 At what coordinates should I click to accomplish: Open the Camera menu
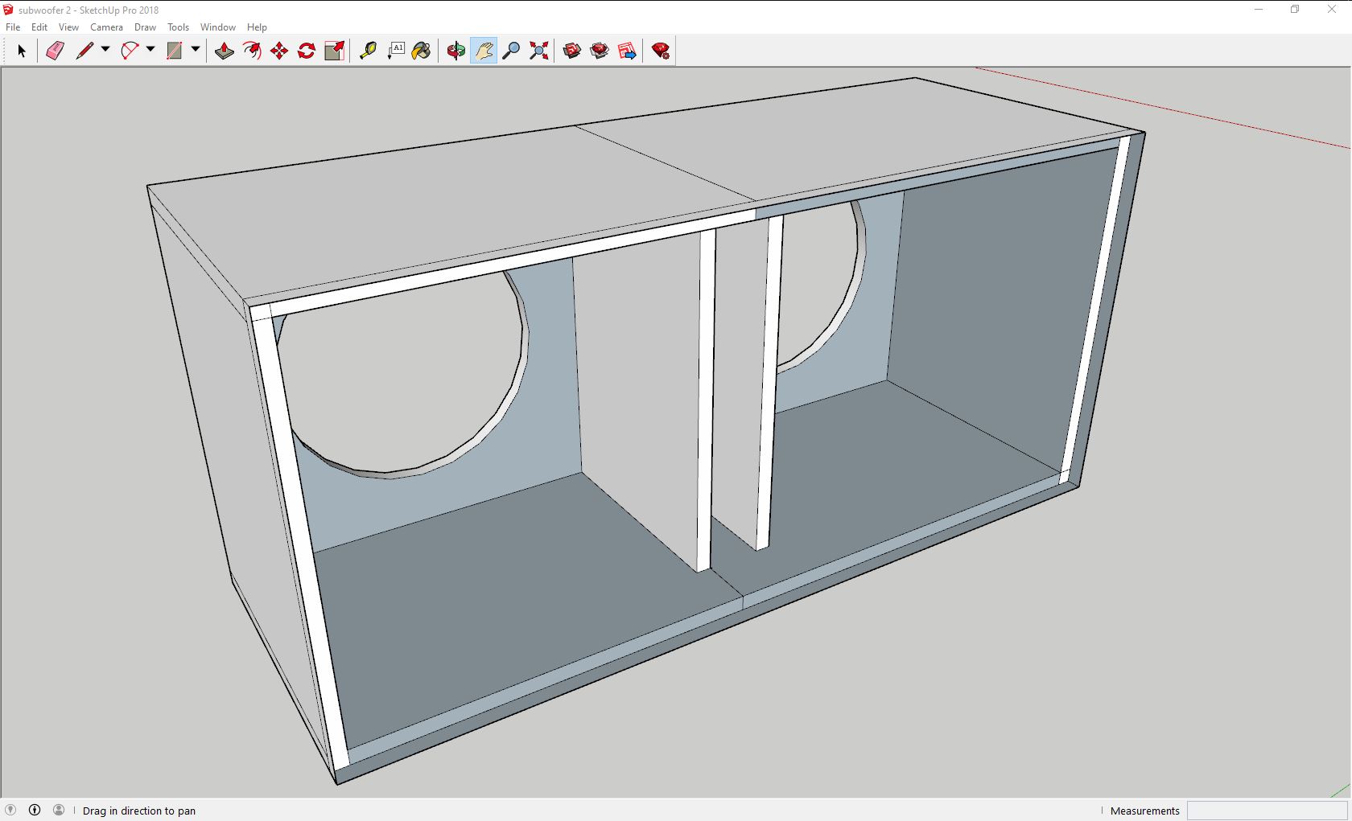click(106, 27)
